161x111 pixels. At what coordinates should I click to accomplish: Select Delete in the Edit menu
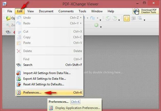pos(49,51)
